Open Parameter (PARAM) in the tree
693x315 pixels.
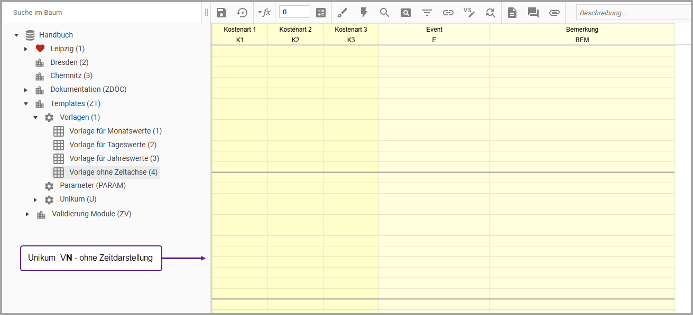coord(93,186)
